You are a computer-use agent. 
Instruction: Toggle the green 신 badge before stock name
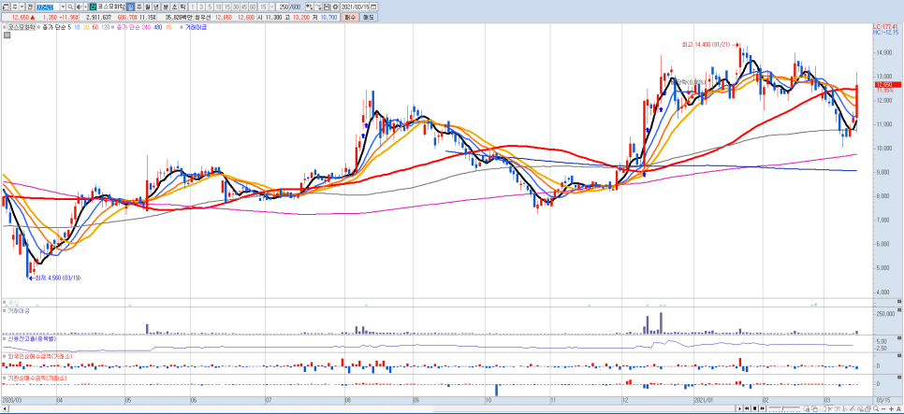tap(93, 7)
